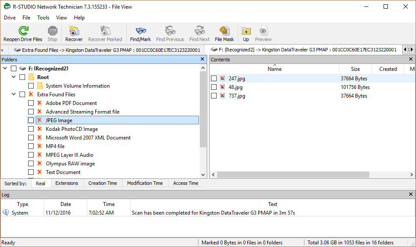Close the Contents panel

pyautogui.click(x=411, y=59)
